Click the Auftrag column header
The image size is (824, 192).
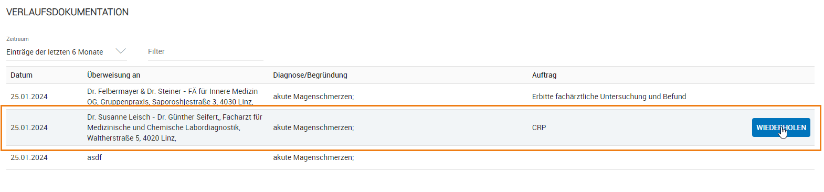click(x=544, y=75)
